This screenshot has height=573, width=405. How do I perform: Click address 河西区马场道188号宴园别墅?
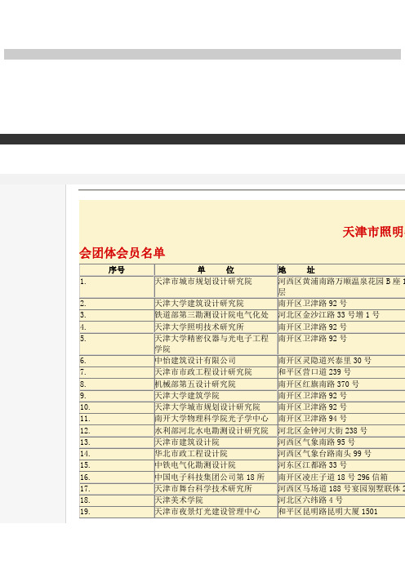pos(341,489)
